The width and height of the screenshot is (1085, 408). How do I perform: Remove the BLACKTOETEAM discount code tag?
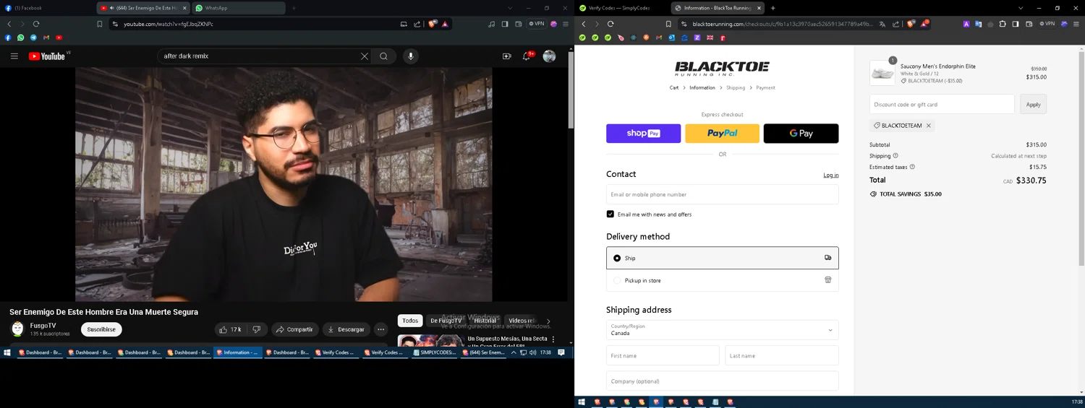pos(929,126)
